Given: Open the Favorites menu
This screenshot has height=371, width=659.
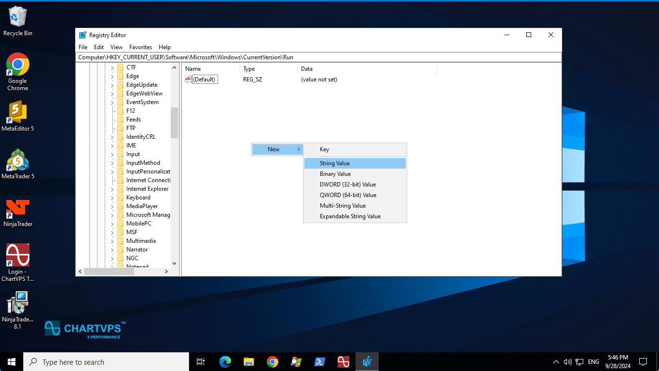Looking at the screenshot, I should 140,47.
